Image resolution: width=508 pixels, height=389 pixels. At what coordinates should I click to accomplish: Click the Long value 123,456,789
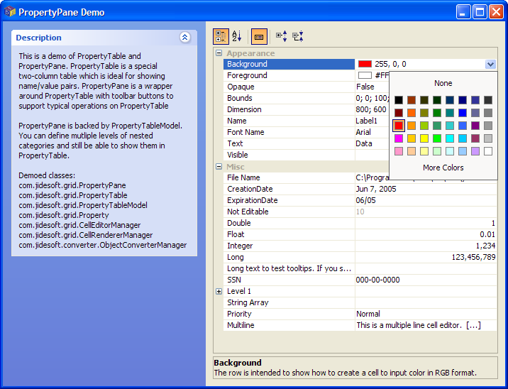click(x=474, y=257)
